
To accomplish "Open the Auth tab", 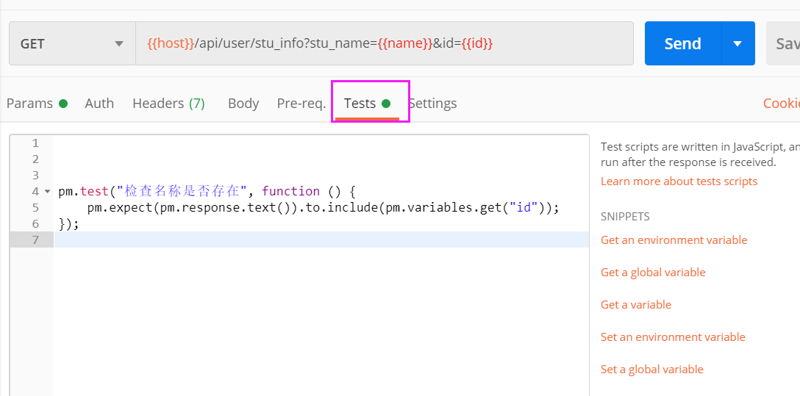I will point(99,104).
